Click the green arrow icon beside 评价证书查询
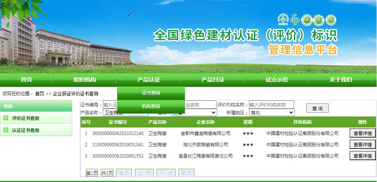Image resolution: width=377 pixels, height=182 pixels. (6, 118)
